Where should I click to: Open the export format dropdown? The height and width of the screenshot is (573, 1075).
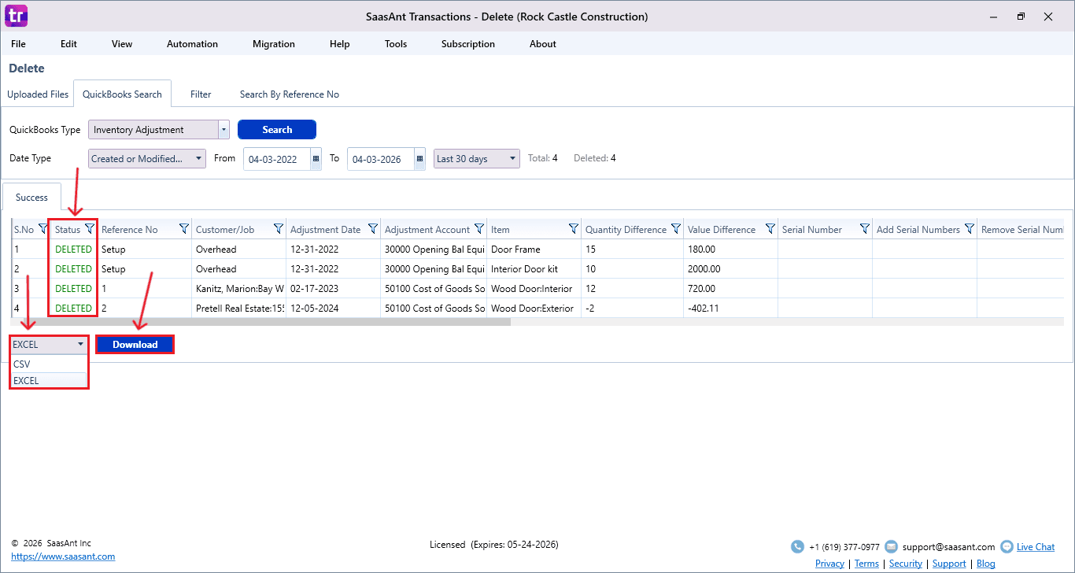click(49, 345)
